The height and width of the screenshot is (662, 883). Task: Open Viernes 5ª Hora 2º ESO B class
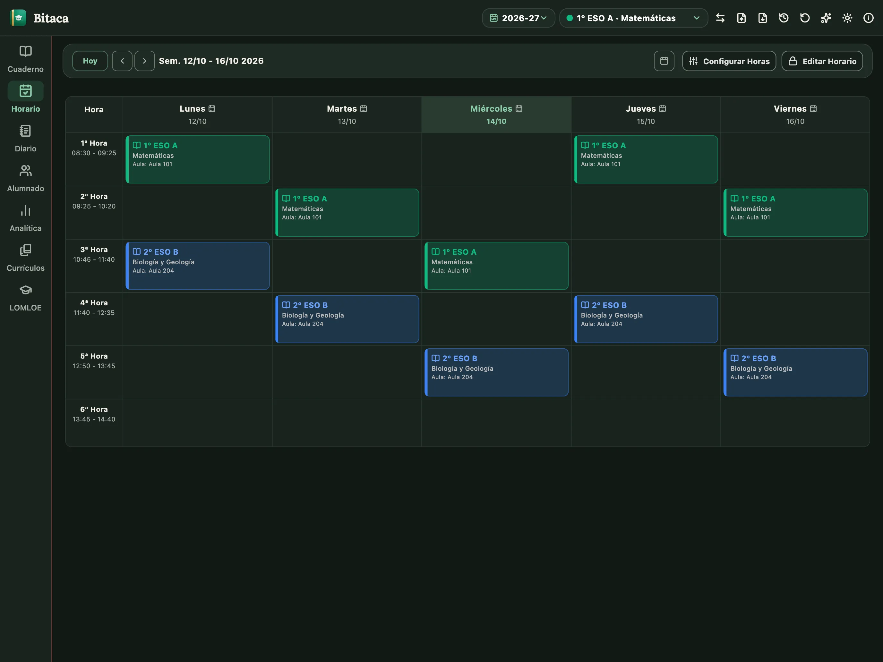pyautogui.click(x=795, y=372)
